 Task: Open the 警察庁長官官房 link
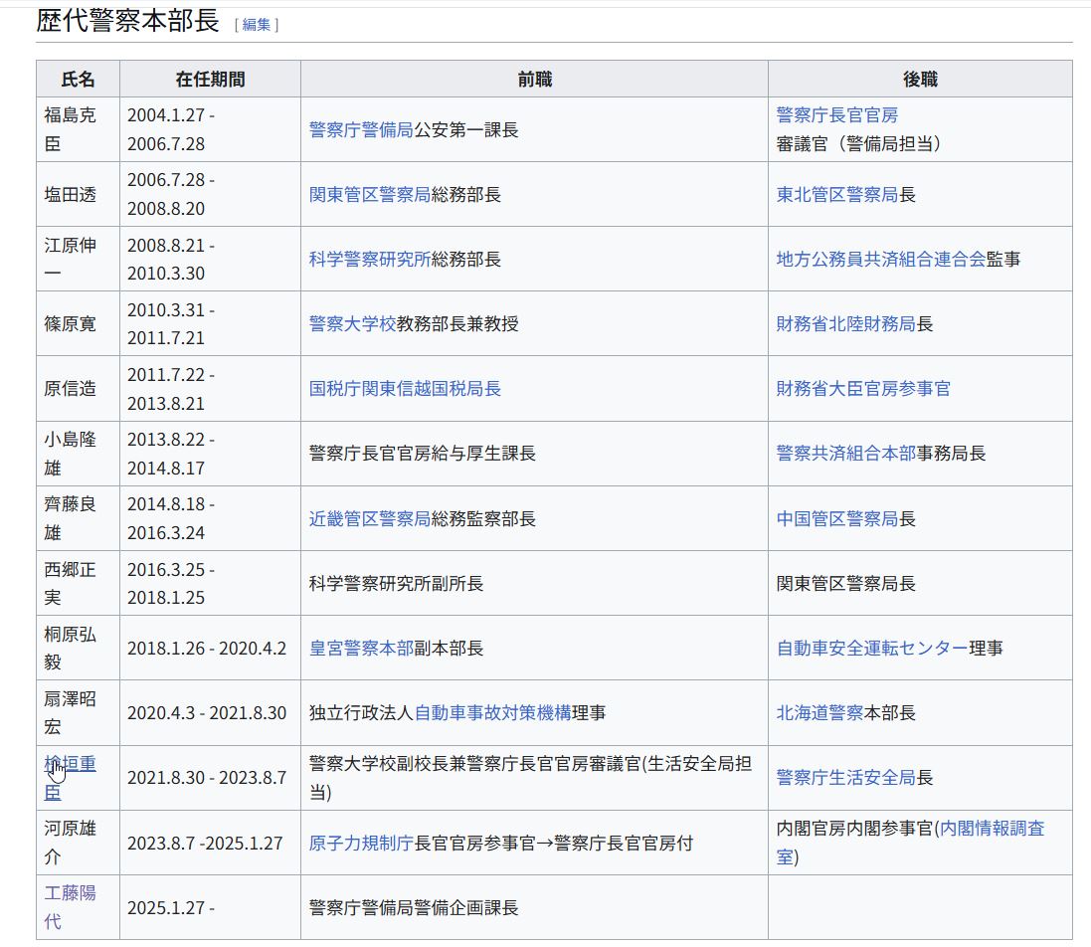(x=836, y=115)
